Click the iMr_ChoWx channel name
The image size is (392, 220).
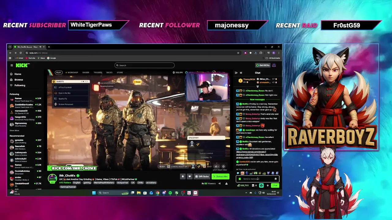[67, 176]
